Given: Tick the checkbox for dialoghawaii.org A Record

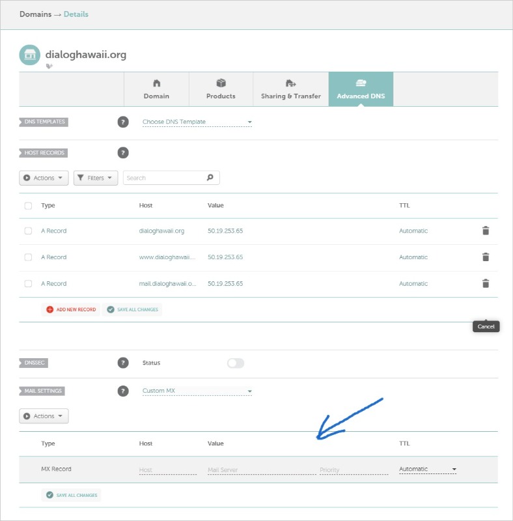Looking at the screenshot, I should pos(28,231).
